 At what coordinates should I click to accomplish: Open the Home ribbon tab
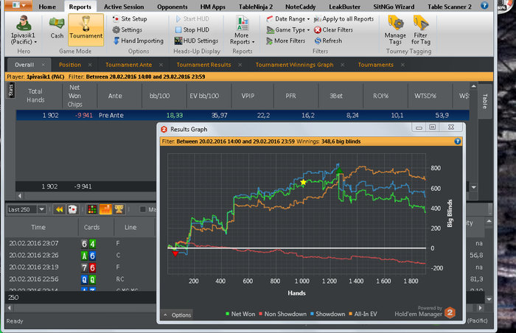coord(47,7)
